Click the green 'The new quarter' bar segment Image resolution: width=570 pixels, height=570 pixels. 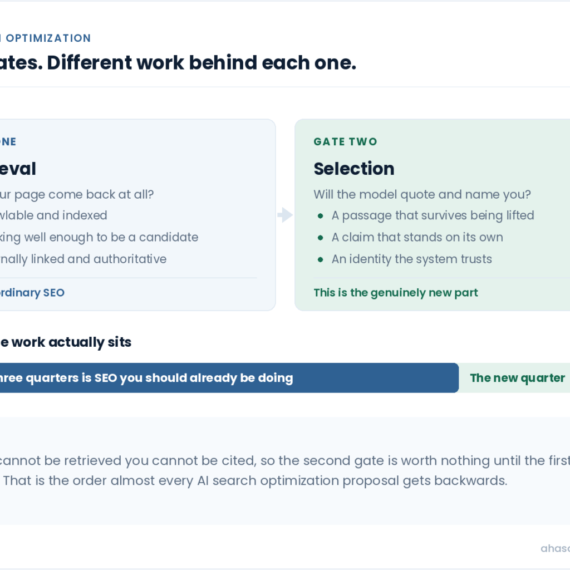(514, 378)
